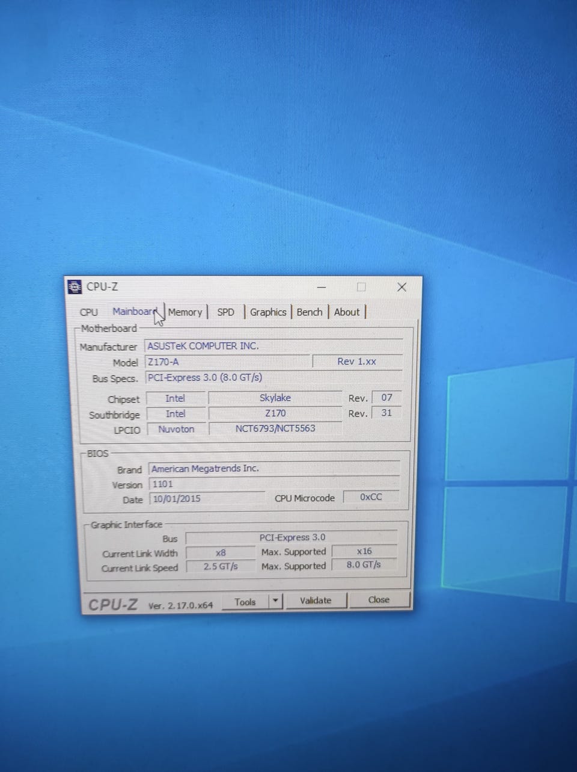Close CPU-Z with the X button
This screenshot has height=772, width=577.
coord(401,287)
